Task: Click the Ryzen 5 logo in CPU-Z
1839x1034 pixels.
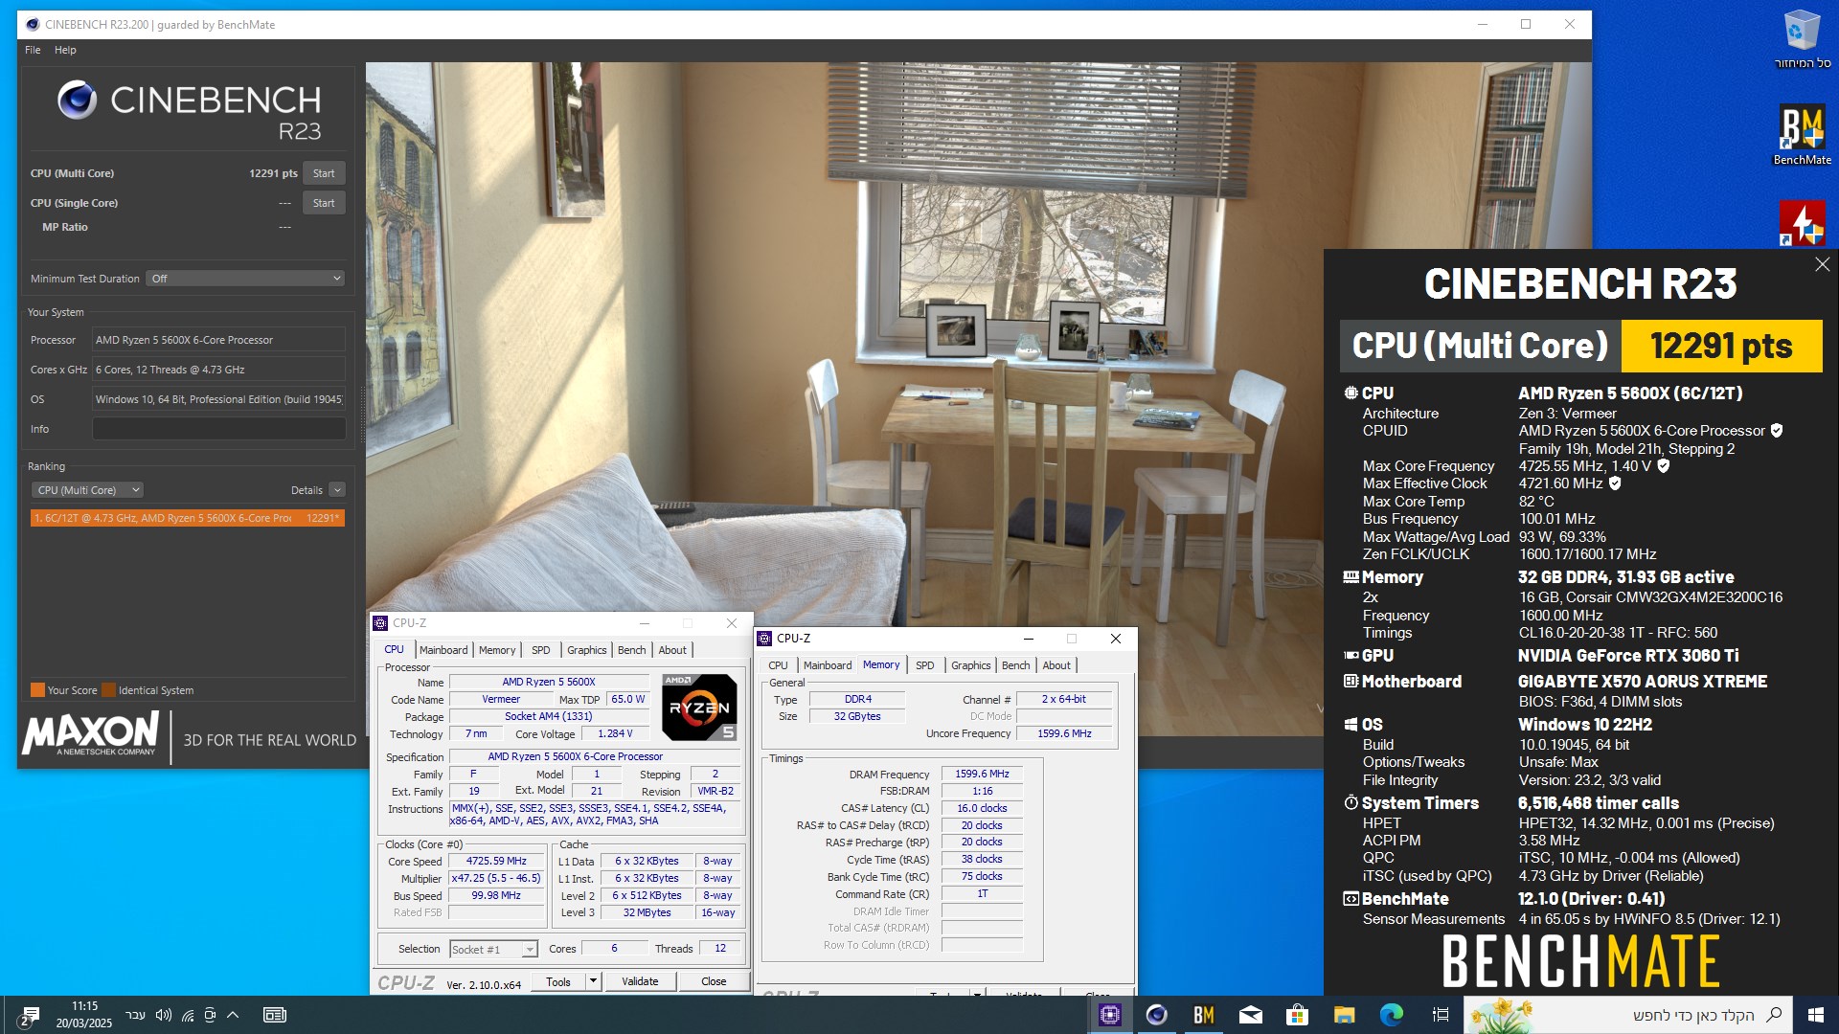Action: (x=699, y=708)
